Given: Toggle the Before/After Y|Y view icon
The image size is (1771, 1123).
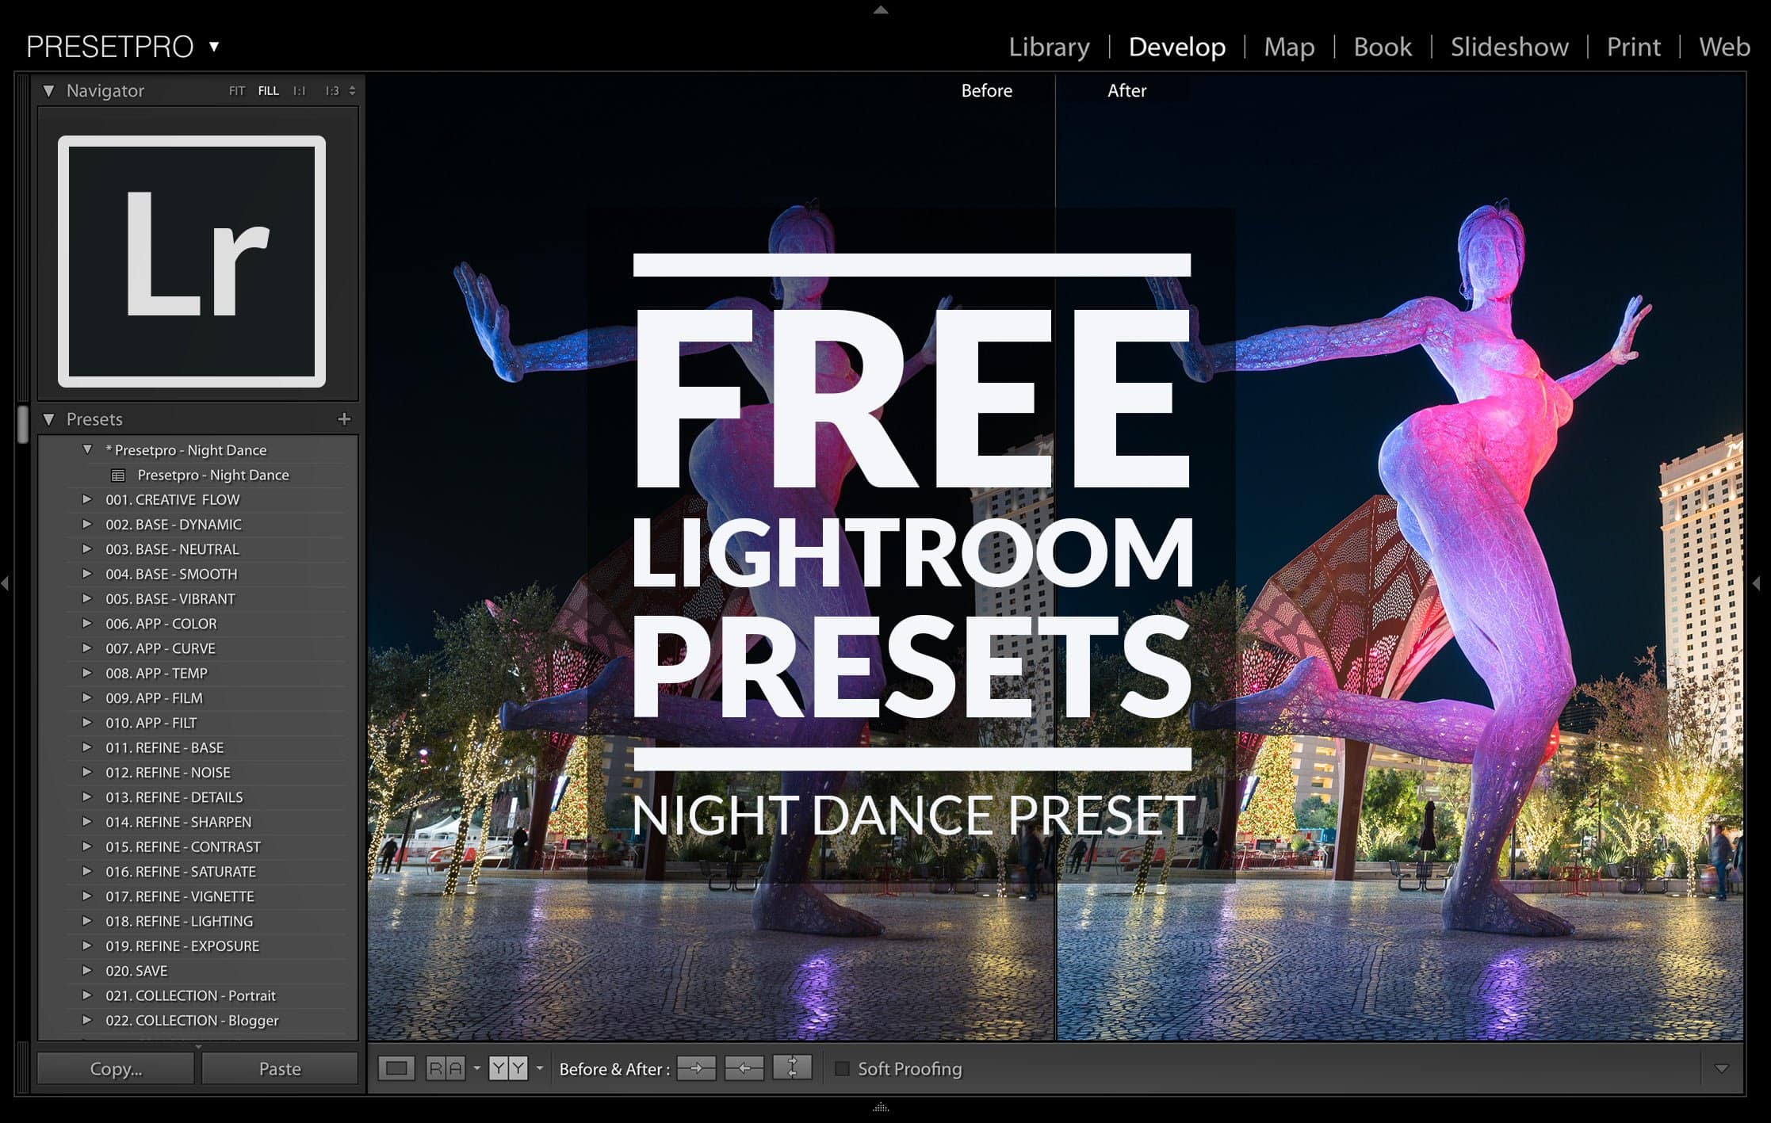Looking at the screenshot, I should (508, 1068).
